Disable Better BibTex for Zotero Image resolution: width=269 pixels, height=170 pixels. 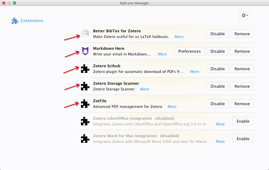(x=217, y=34)
